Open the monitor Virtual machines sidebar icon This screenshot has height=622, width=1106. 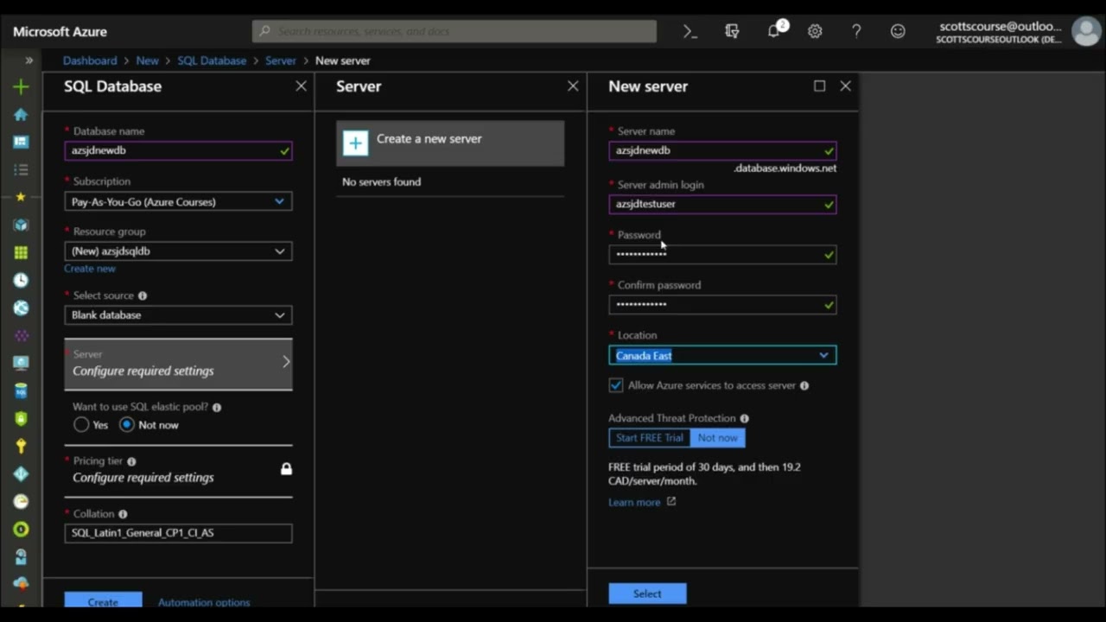point(21,363)
